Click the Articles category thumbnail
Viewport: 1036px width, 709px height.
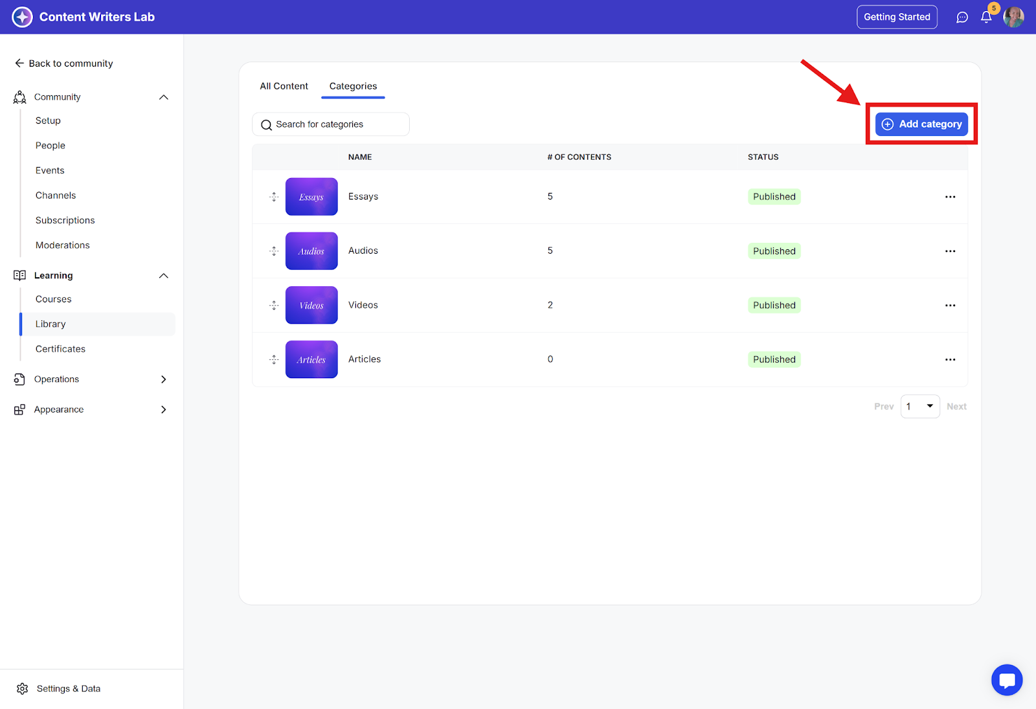pos(311,359)
